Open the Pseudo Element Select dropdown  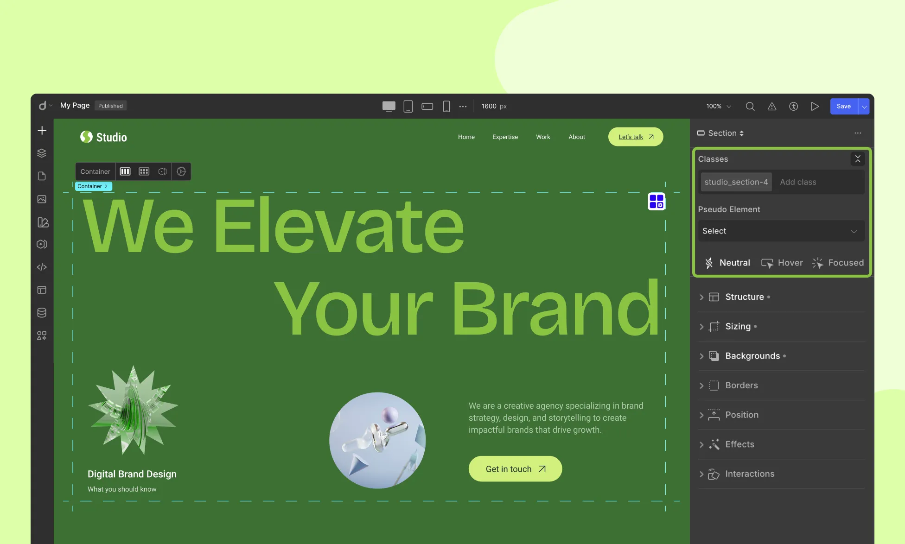pos(781,231)
